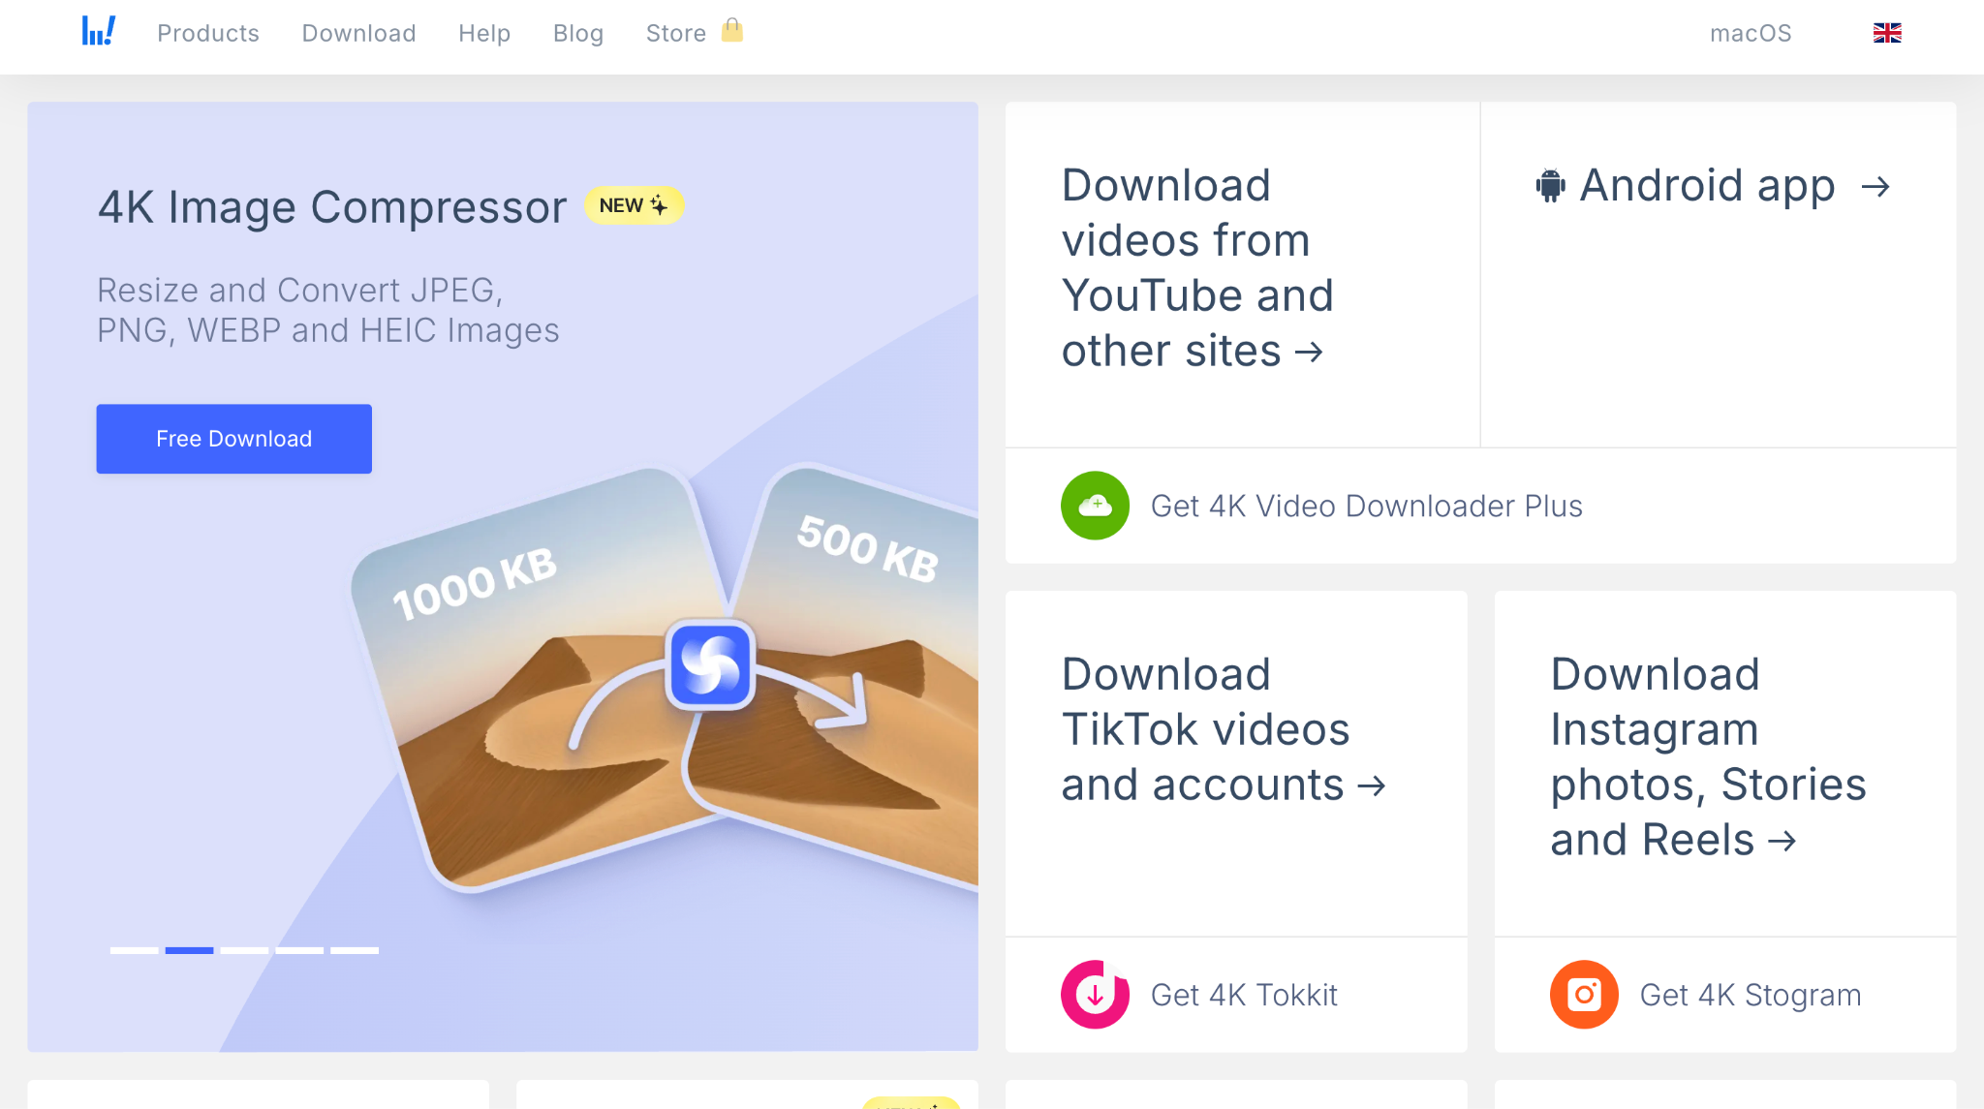This screenshot has height=1109, width=1984.
Task: Click the orange 4K Stogram camera icon
Action: pyautogui.click(x=1584, y=994)
